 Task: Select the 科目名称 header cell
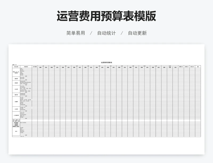click(16, 67)
